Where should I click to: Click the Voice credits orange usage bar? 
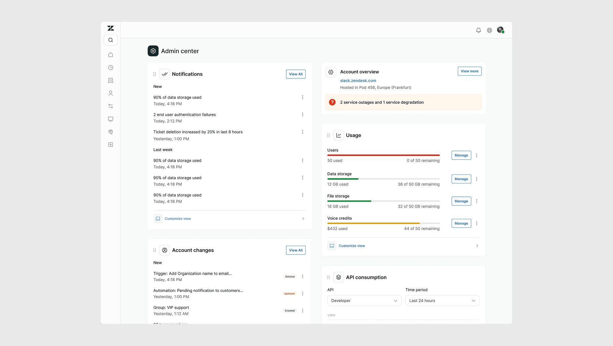point(383,223)
